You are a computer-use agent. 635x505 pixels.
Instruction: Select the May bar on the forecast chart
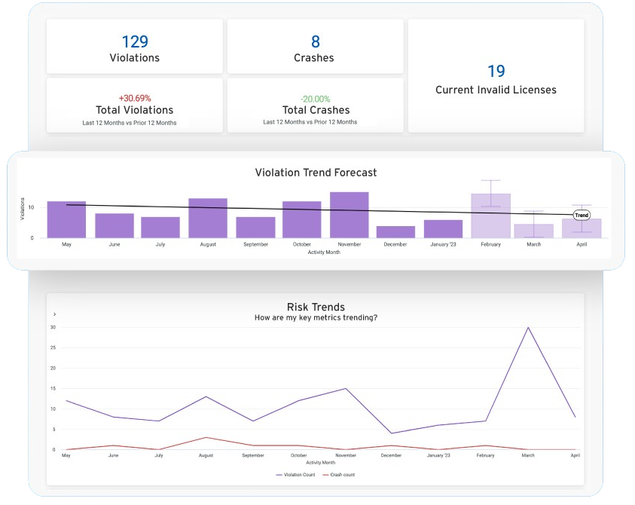[x=66, y=219]
